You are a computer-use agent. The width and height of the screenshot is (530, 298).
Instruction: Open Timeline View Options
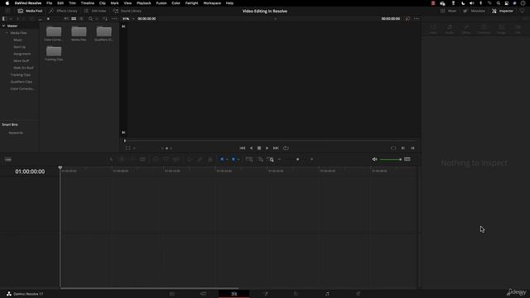pos(7,159)
